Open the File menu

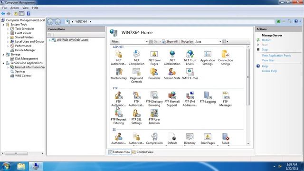click(4, 8)
